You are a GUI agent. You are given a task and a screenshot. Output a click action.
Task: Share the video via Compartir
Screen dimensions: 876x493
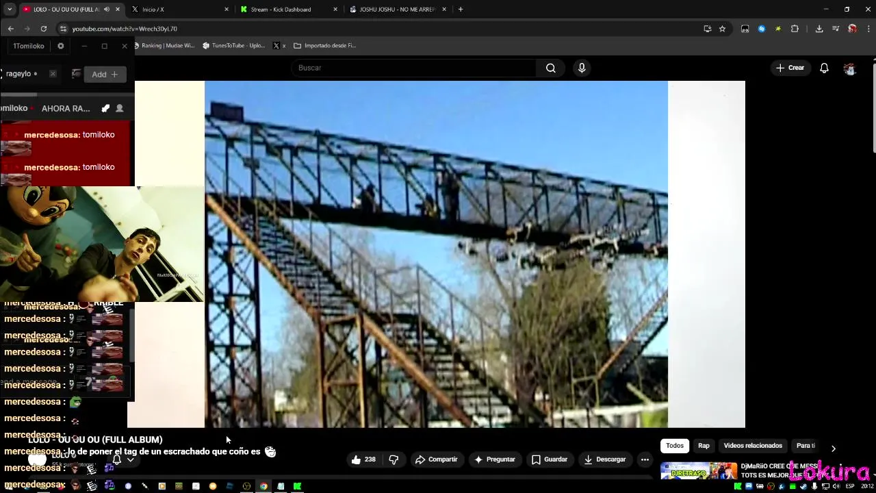pyautogui.click(x=436, y=459)
